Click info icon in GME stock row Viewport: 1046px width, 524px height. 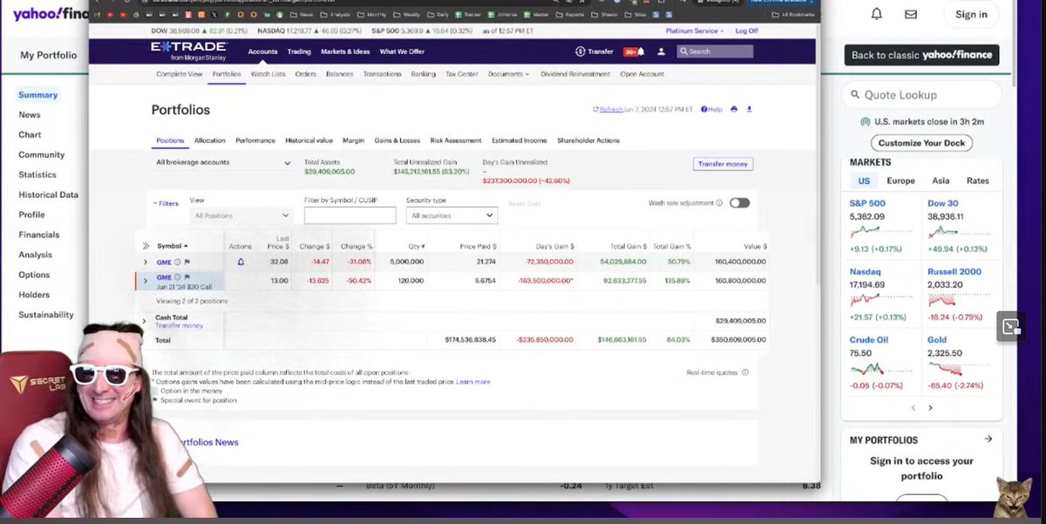pyautogui.click(x=178, y=262)
